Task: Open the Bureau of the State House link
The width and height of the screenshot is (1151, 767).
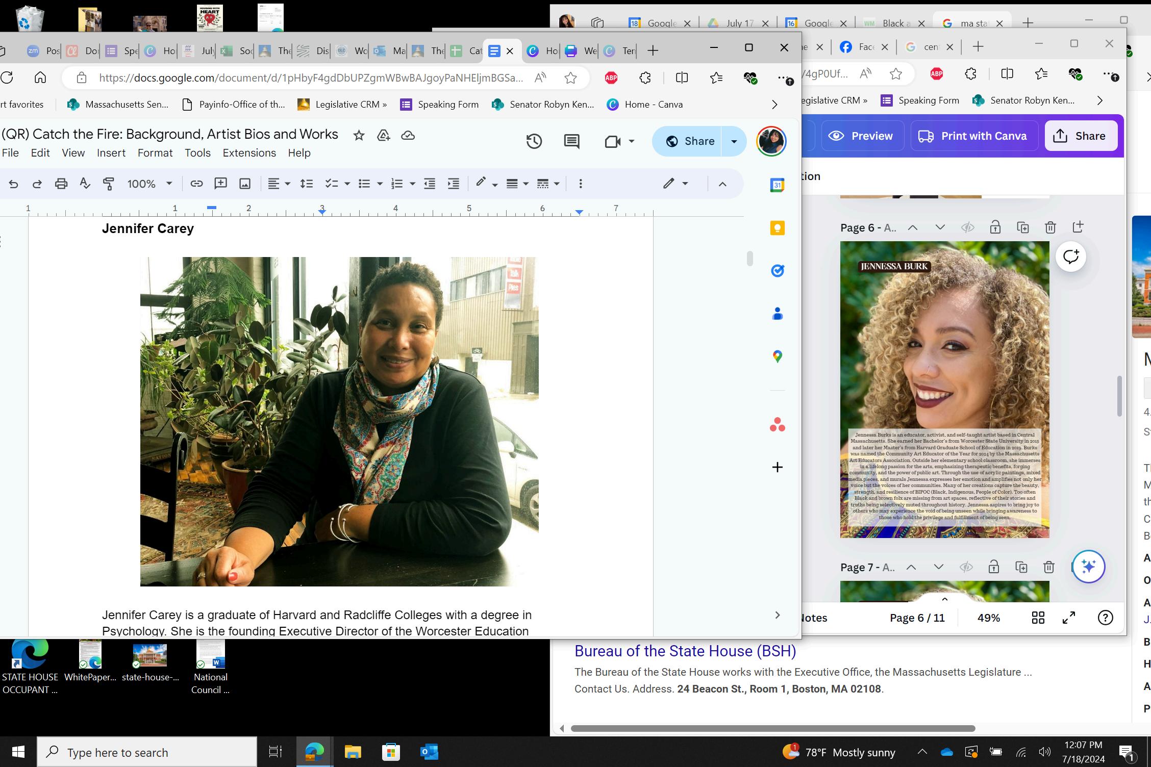Action: click(x=685, y=651)
